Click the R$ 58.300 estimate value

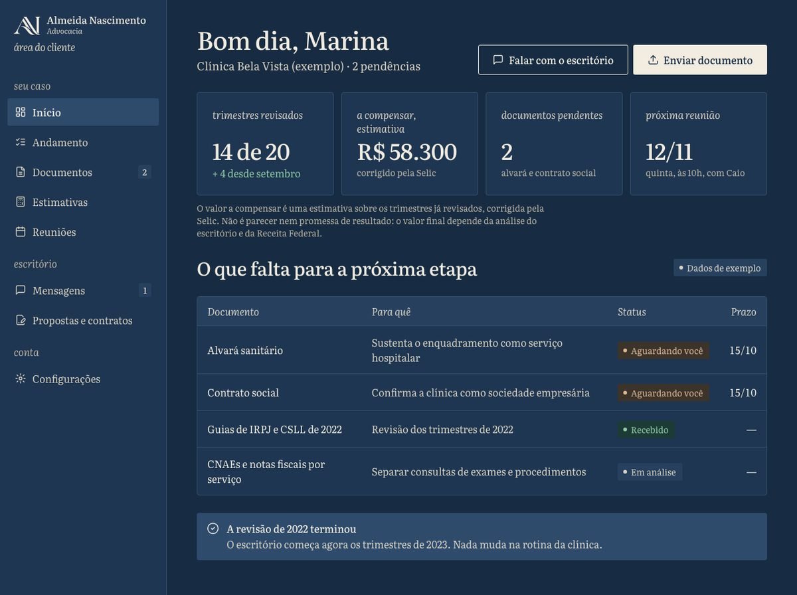(406, 151)
